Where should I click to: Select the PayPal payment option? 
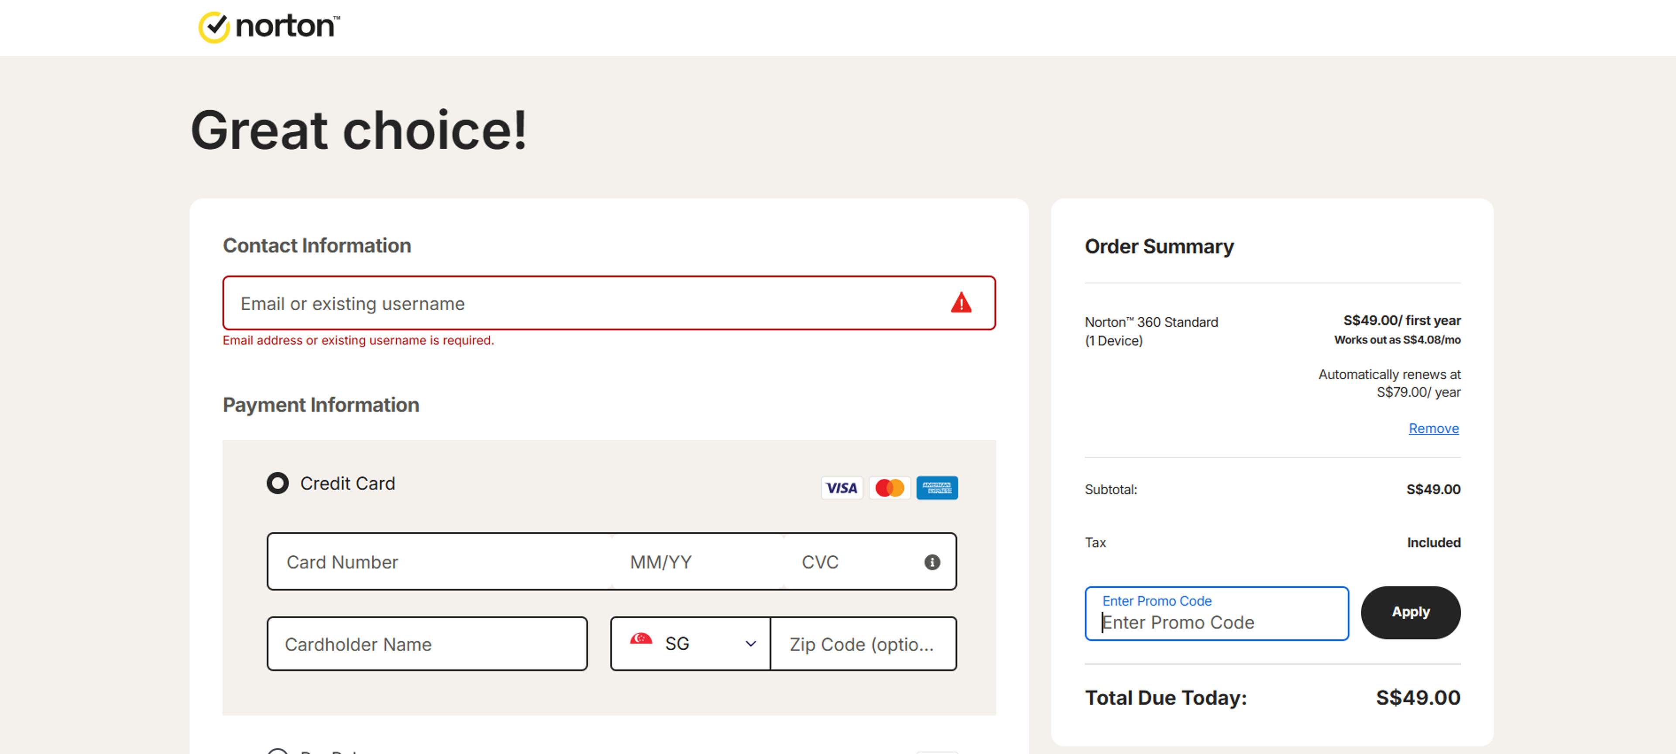pos(278,751)
